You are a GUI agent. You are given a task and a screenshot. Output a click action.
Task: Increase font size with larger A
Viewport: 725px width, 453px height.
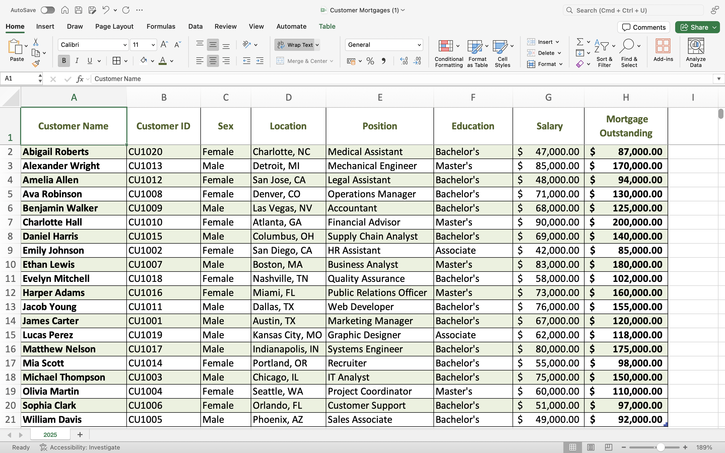(x=164, y=45)
